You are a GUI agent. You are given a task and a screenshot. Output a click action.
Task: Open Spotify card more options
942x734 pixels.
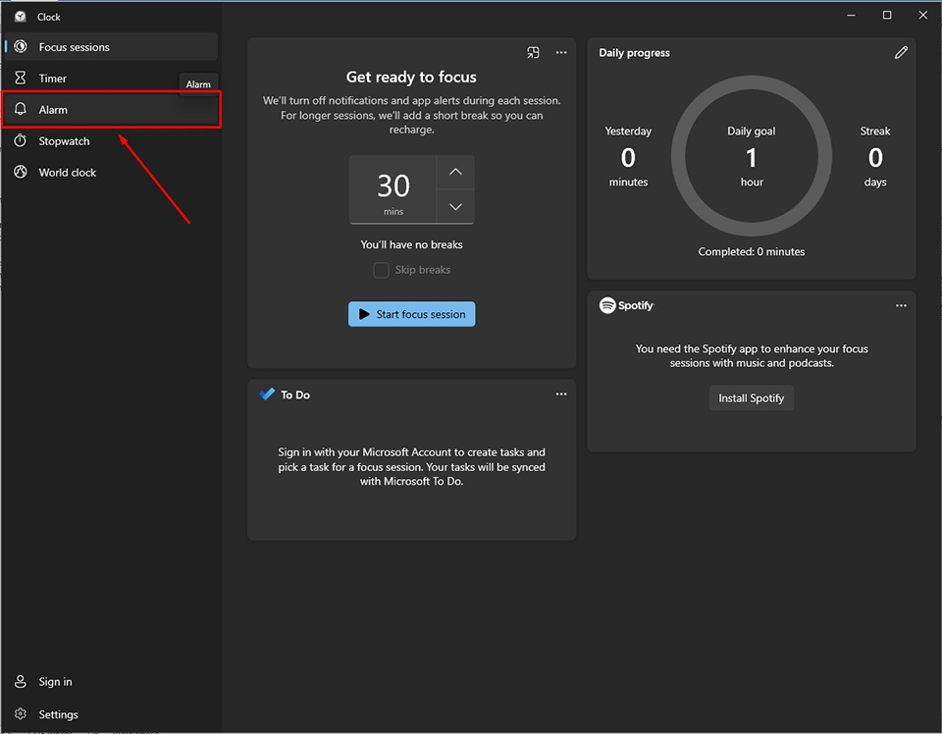901,306
